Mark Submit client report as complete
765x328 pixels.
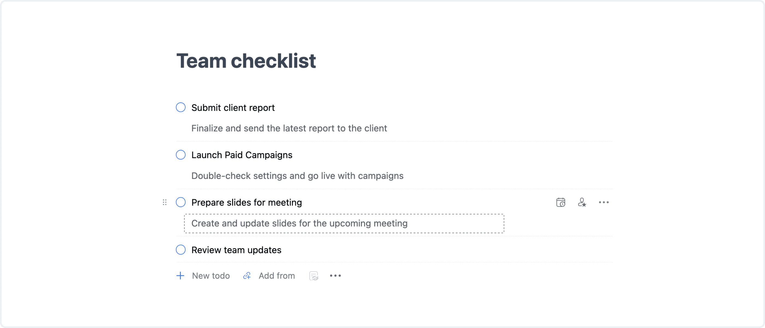pos(180,107)
